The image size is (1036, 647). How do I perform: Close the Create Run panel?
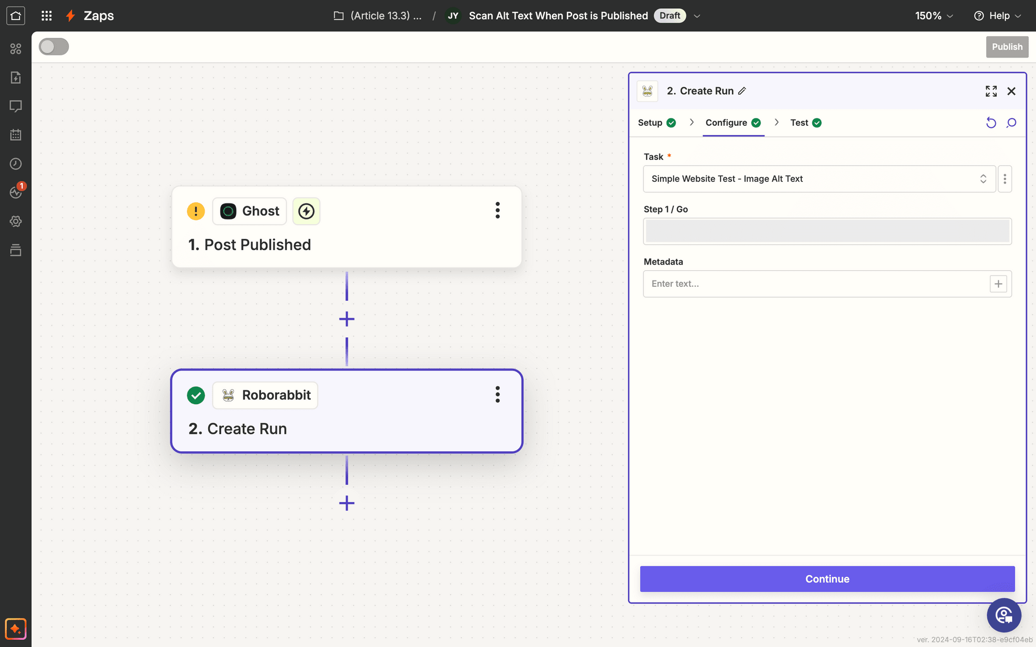coord(1011,91)
